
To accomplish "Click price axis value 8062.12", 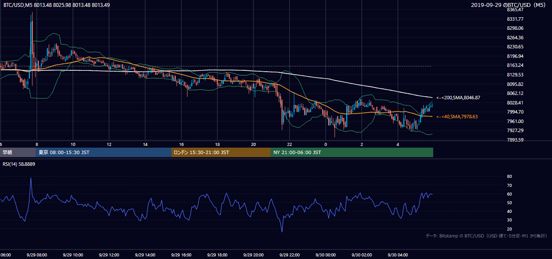I will [x=515, y=93].
